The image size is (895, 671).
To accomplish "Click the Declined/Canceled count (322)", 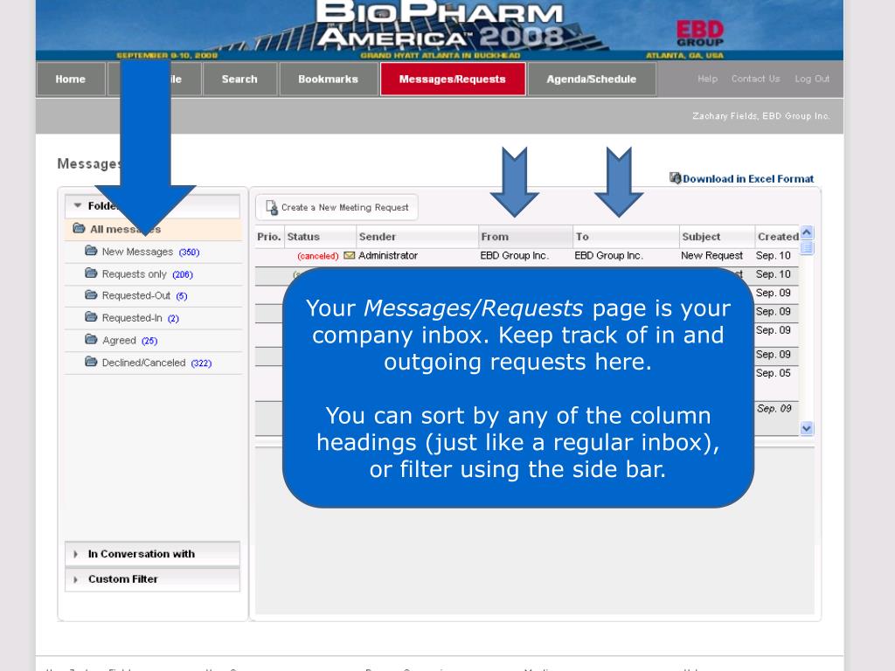I will point(201,363).
